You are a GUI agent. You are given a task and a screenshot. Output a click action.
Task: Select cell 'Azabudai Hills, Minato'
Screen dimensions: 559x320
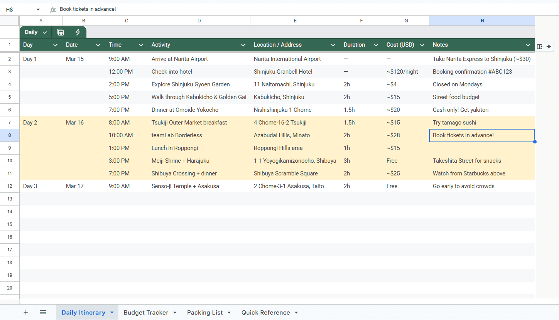point(295,135)
